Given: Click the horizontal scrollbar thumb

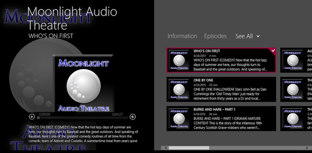Looking at the screenshot, I should coord(189,148).
